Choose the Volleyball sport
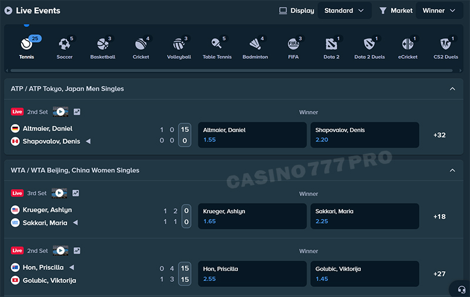Screen dimensions: 470x297 click(179, 45)
